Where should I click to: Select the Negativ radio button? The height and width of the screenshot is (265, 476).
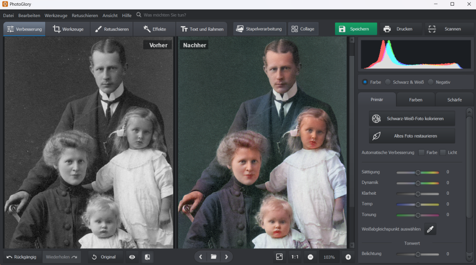click(x=430, y=82)
